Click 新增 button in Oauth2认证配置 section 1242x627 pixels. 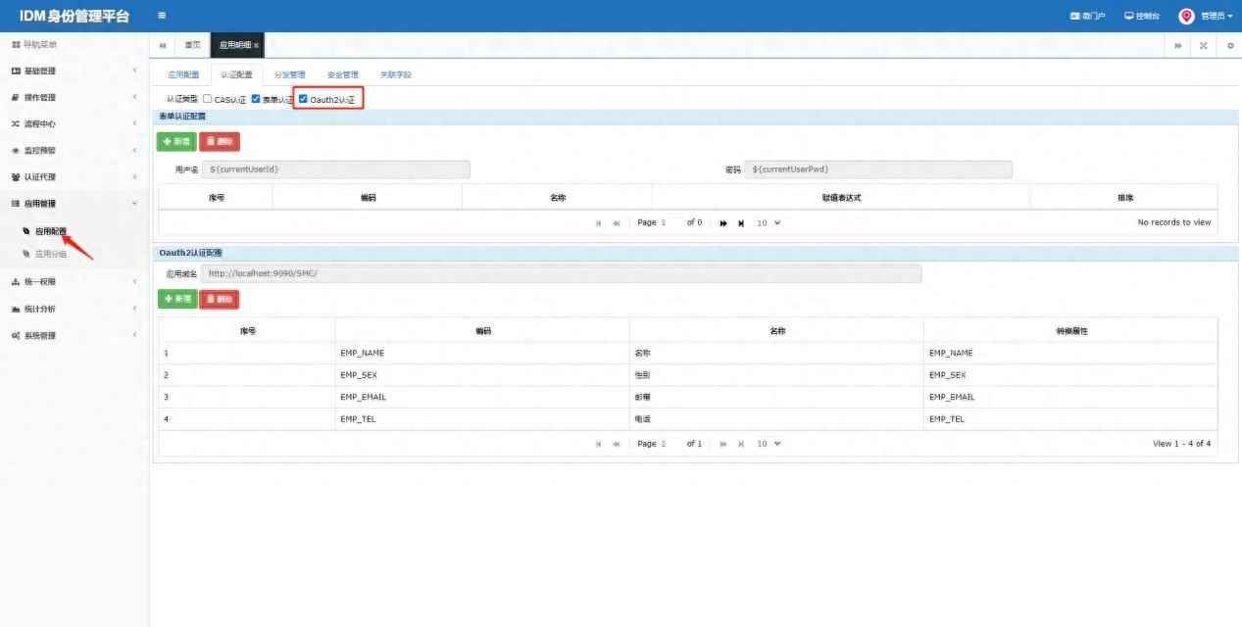177,299
